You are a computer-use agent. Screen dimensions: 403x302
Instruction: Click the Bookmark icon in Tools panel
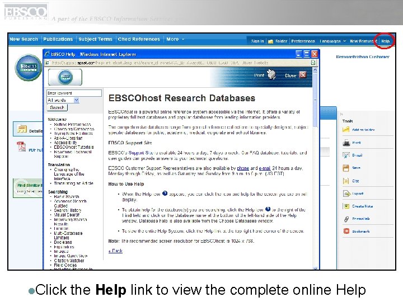[x=346, y=232]
